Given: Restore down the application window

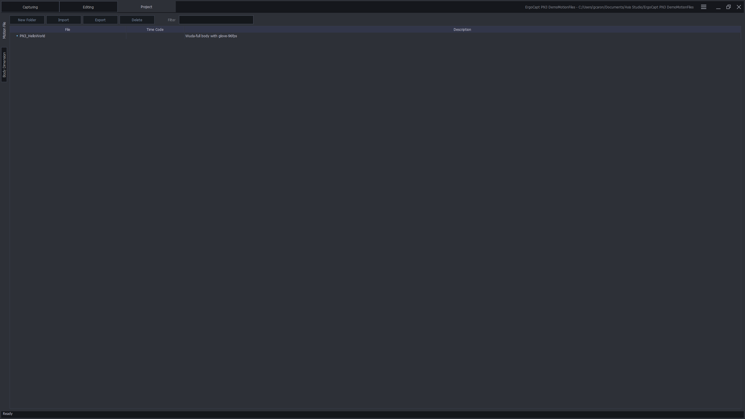Looking at the screenshot, I should [x=728, y=7].
